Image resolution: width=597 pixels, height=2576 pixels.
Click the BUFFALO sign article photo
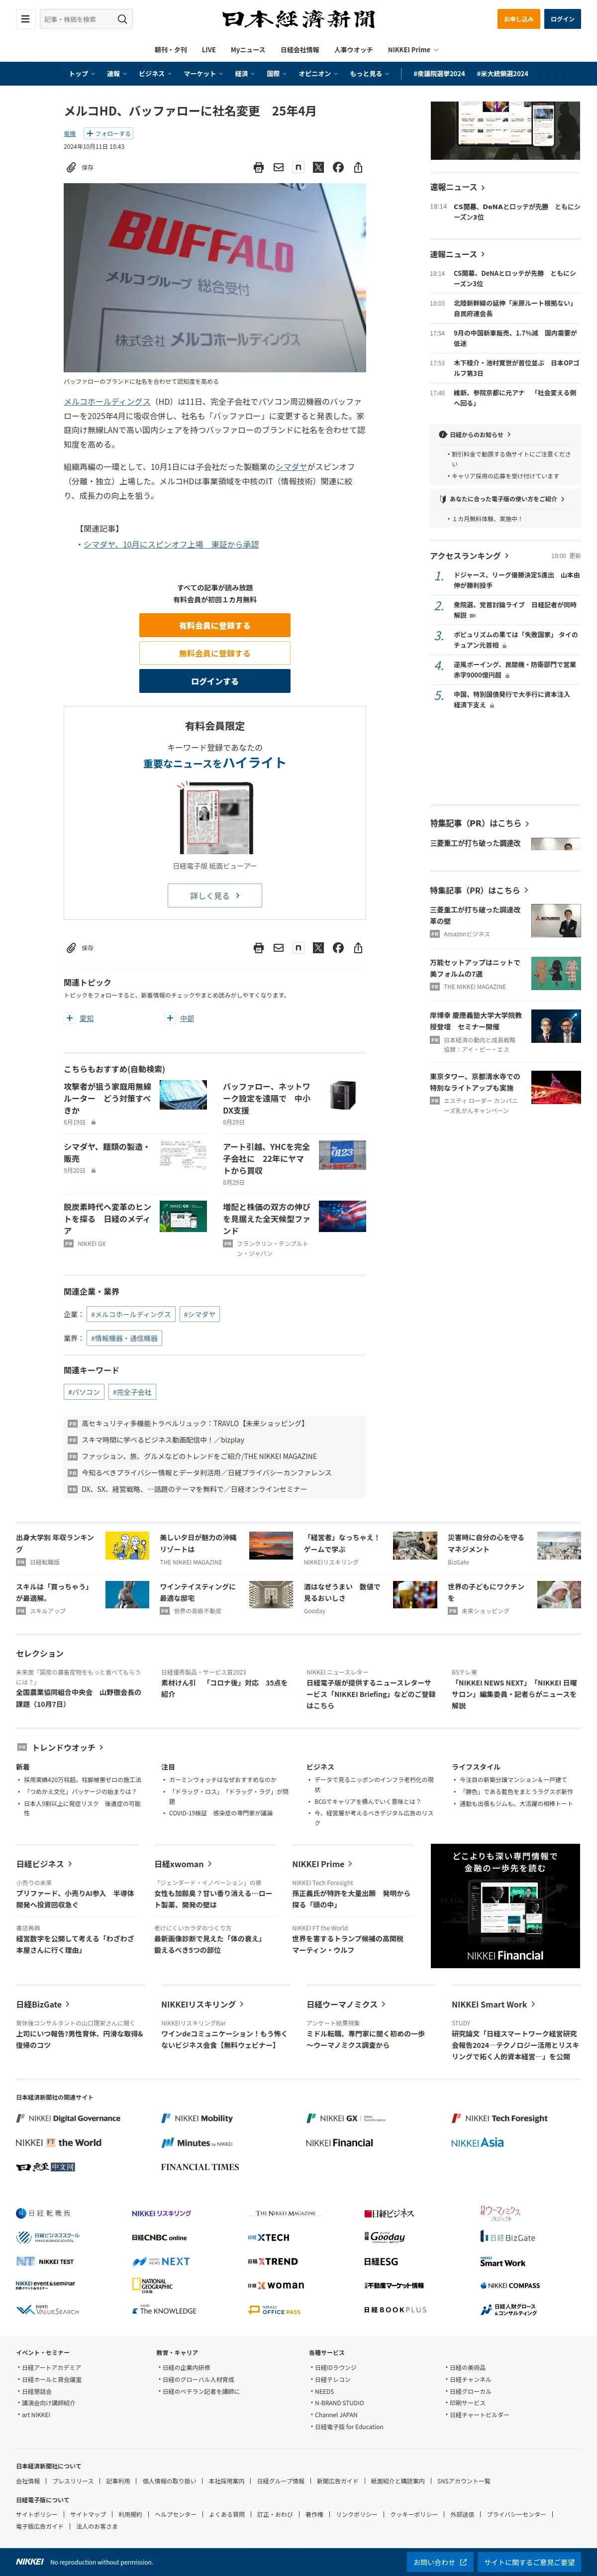215,278
